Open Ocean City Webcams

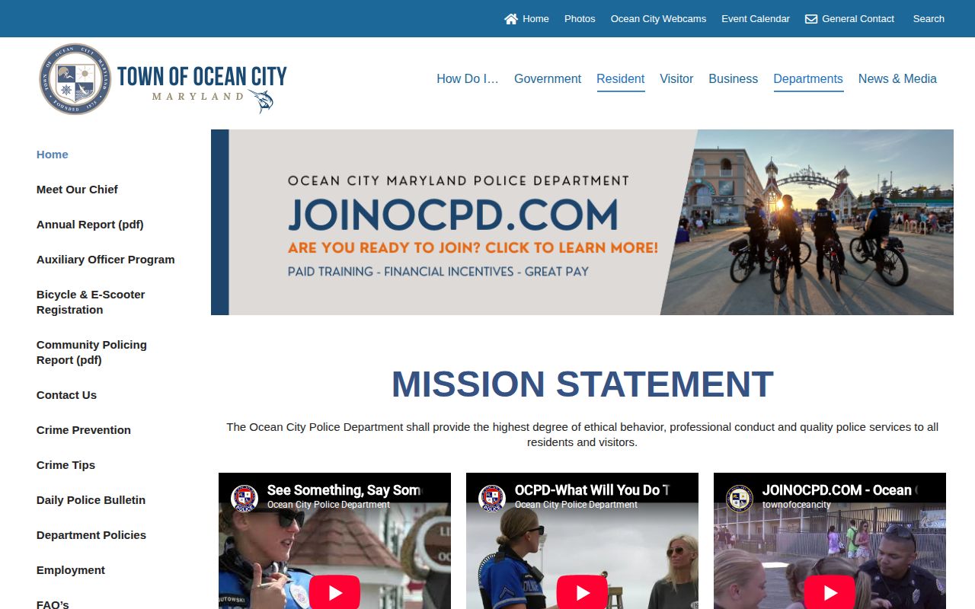pyautogui.click(x=658, y=19)
